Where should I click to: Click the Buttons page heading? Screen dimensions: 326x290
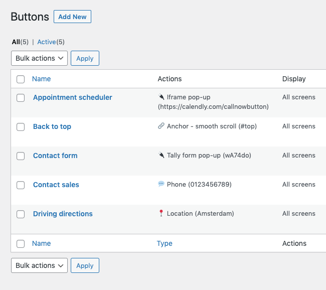(x=30, y=17)
